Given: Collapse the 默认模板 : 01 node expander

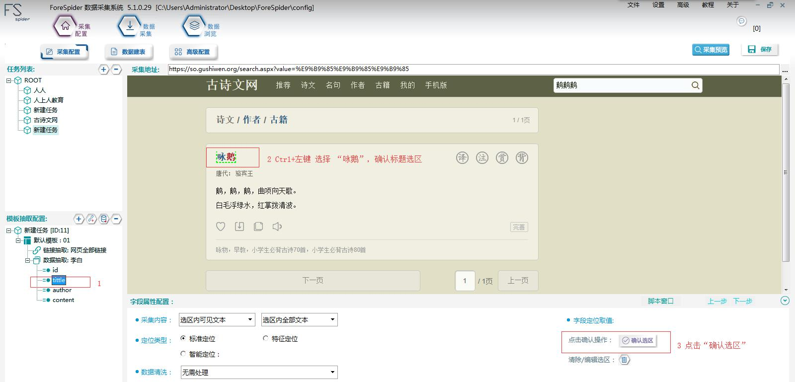Looking at the screenshot, I should point(18,240).
